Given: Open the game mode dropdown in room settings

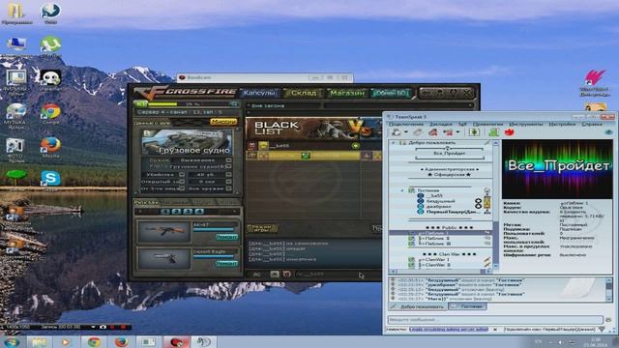Looking at the screenshot, I should 228,160.
